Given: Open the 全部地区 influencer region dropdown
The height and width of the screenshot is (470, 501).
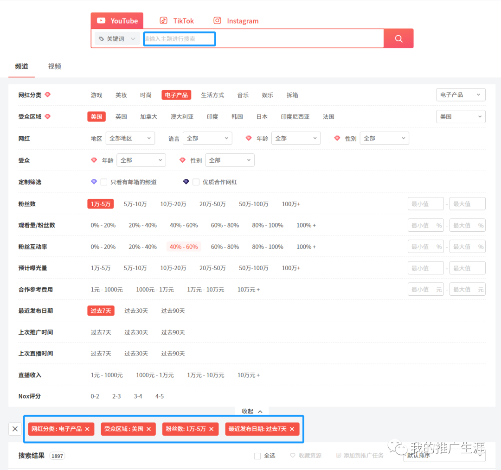Looking at the screenshot, I should (130, 138).
